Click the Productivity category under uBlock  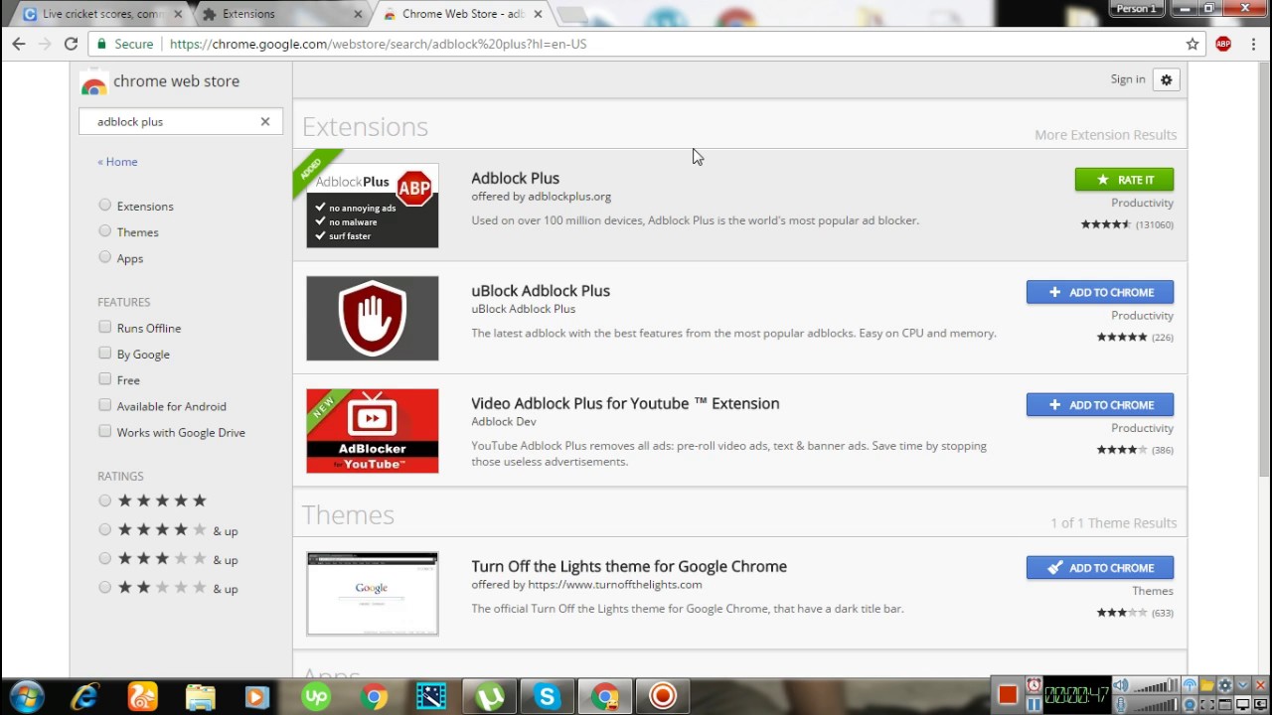[1142, 316]
